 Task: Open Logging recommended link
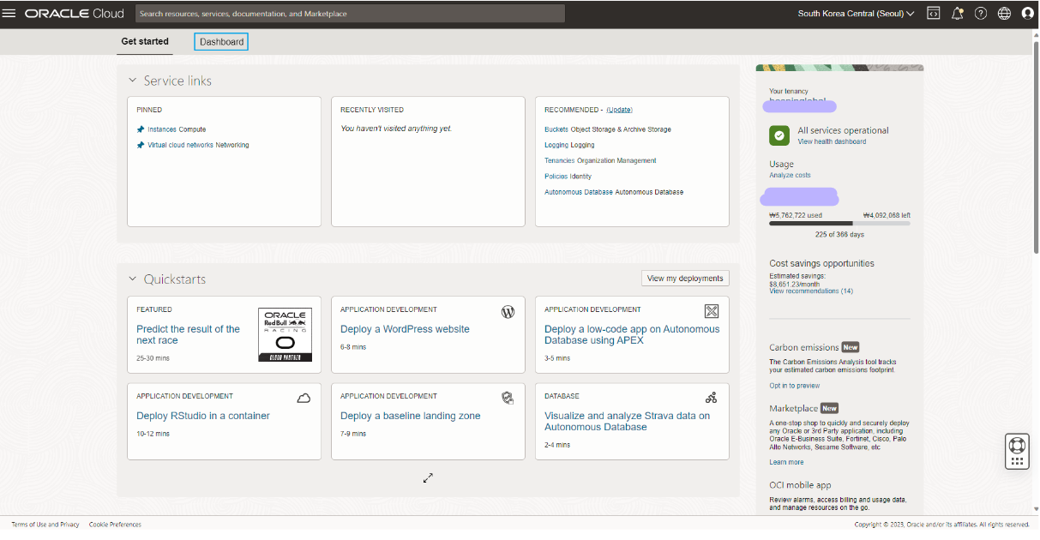[569, 145]
